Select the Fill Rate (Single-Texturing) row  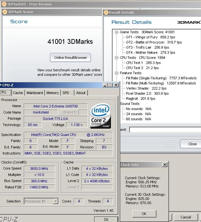[x=161, y=78]
